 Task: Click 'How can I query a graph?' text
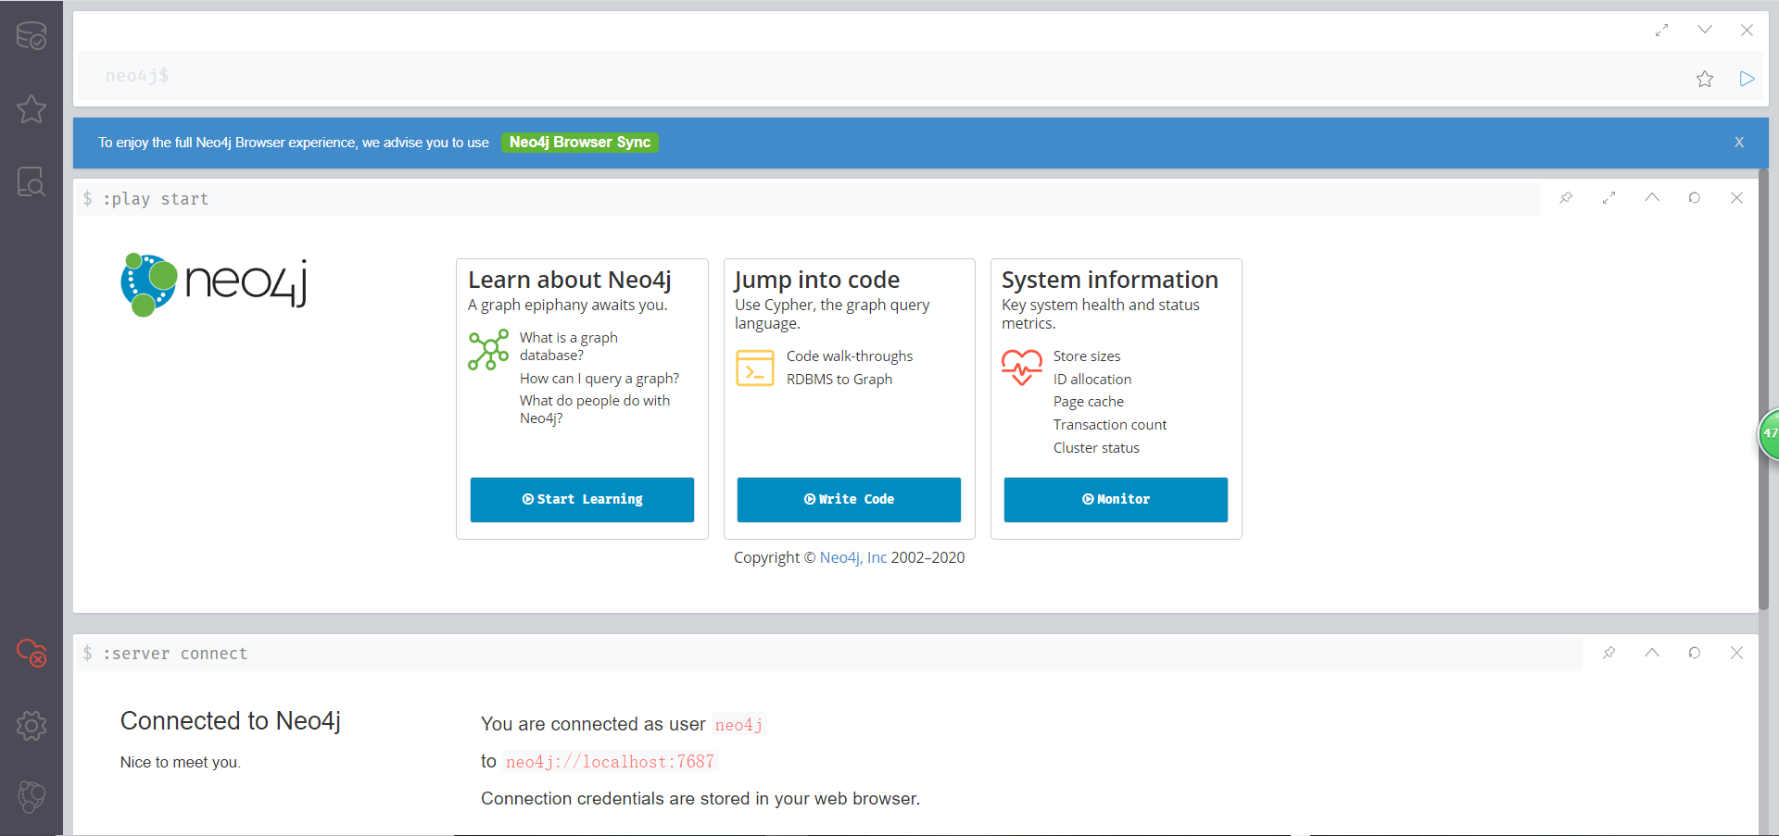tap(599, 379)
